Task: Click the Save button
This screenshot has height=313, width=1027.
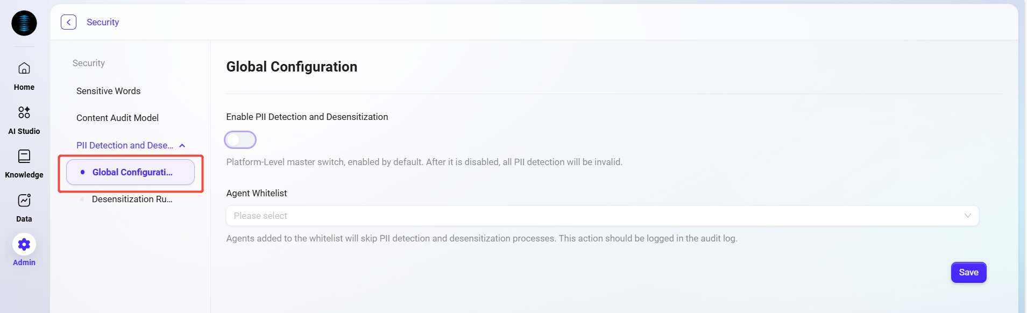Action: 968,272
